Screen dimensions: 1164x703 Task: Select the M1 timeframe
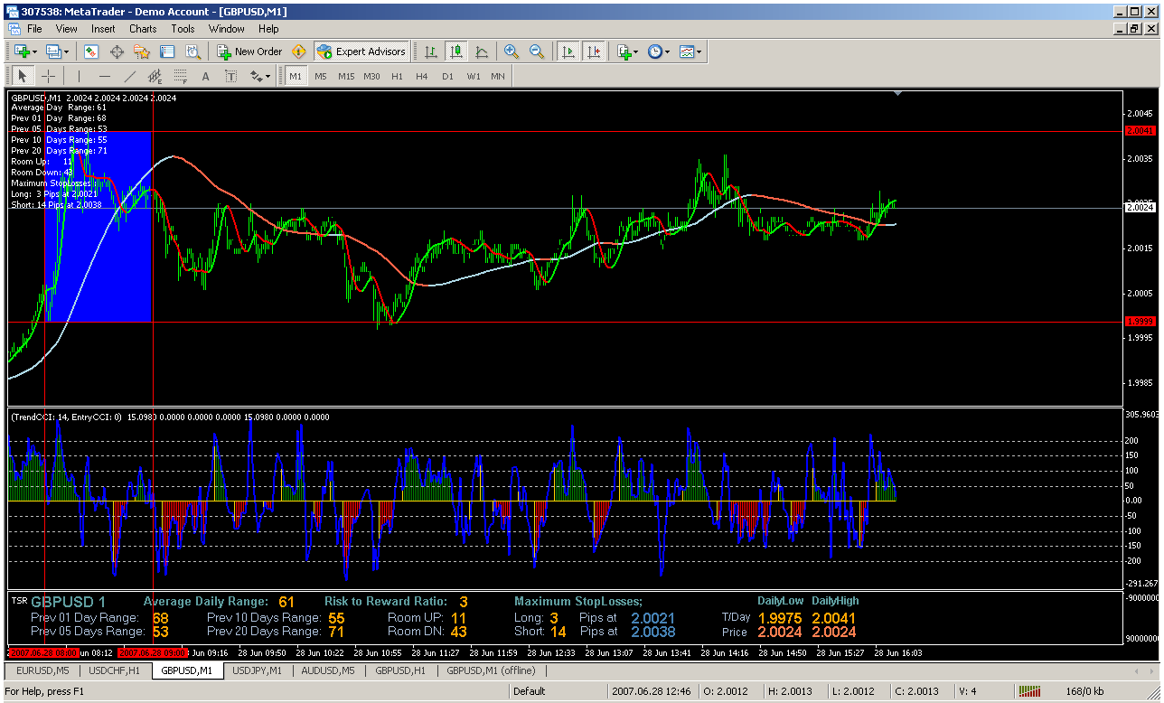pos(296,77)
